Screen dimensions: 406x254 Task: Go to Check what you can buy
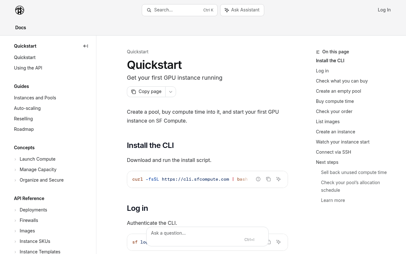tap(342, 81)
